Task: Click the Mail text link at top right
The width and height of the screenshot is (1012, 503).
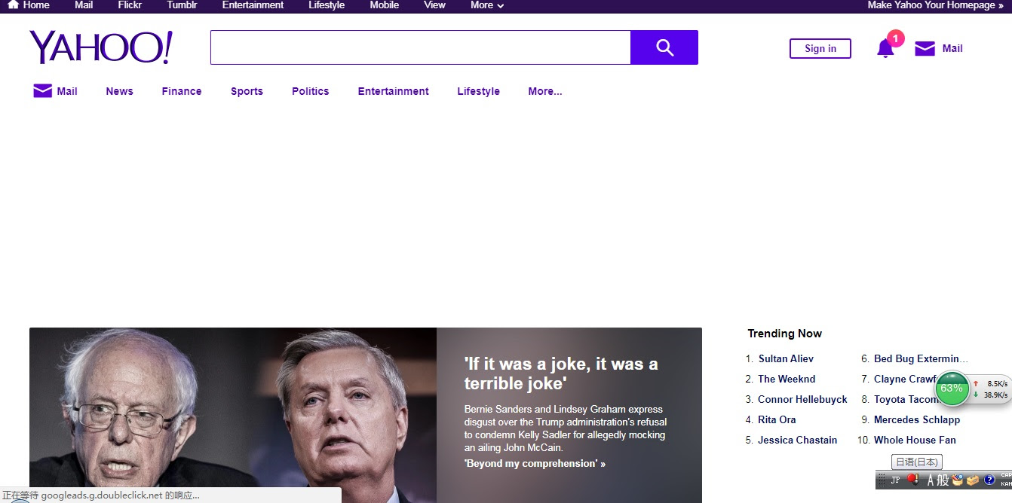Action: [x=952, y=48]
